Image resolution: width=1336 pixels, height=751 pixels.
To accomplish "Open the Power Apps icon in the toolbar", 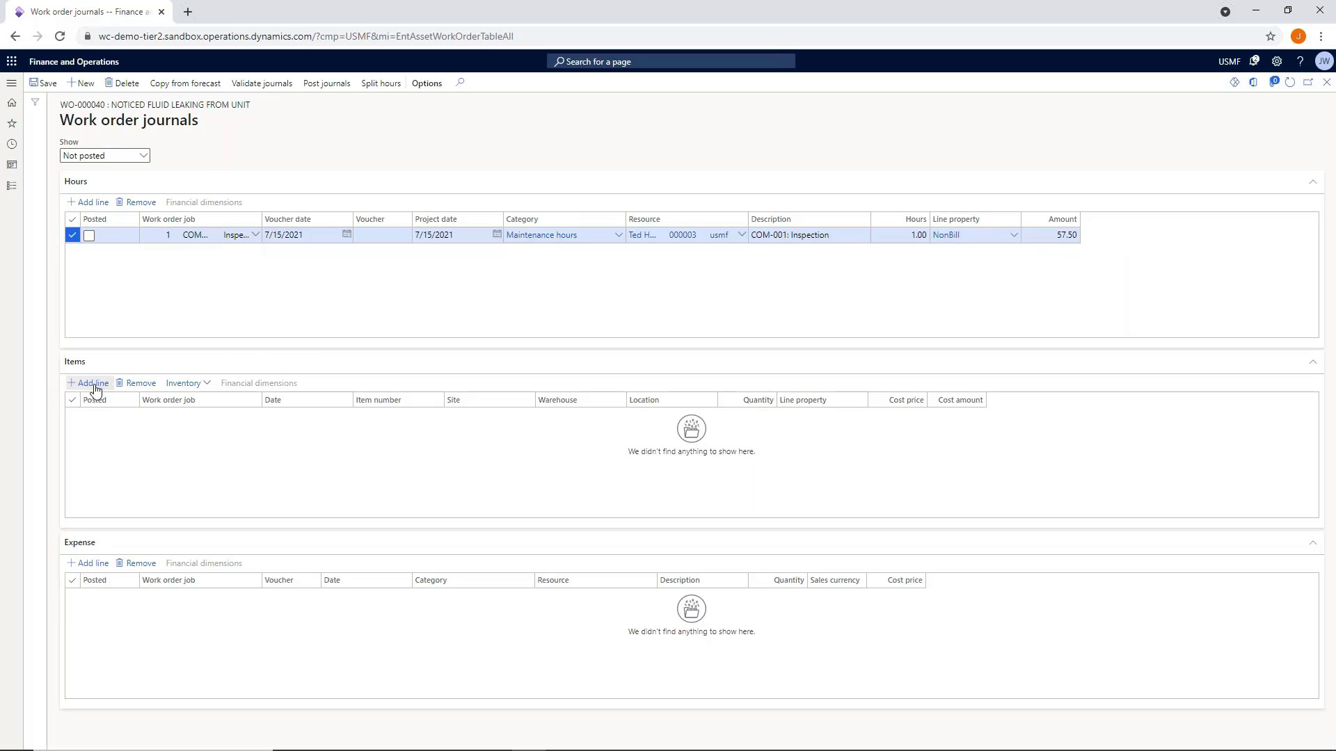I will coord(1274,82).
